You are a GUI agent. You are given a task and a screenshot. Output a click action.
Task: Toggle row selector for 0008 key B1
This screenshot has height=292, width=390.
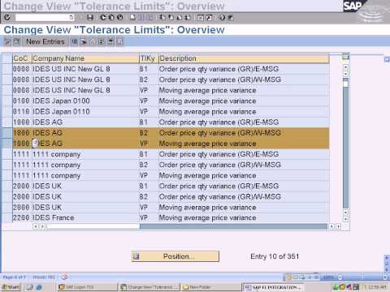click(7, 69)
